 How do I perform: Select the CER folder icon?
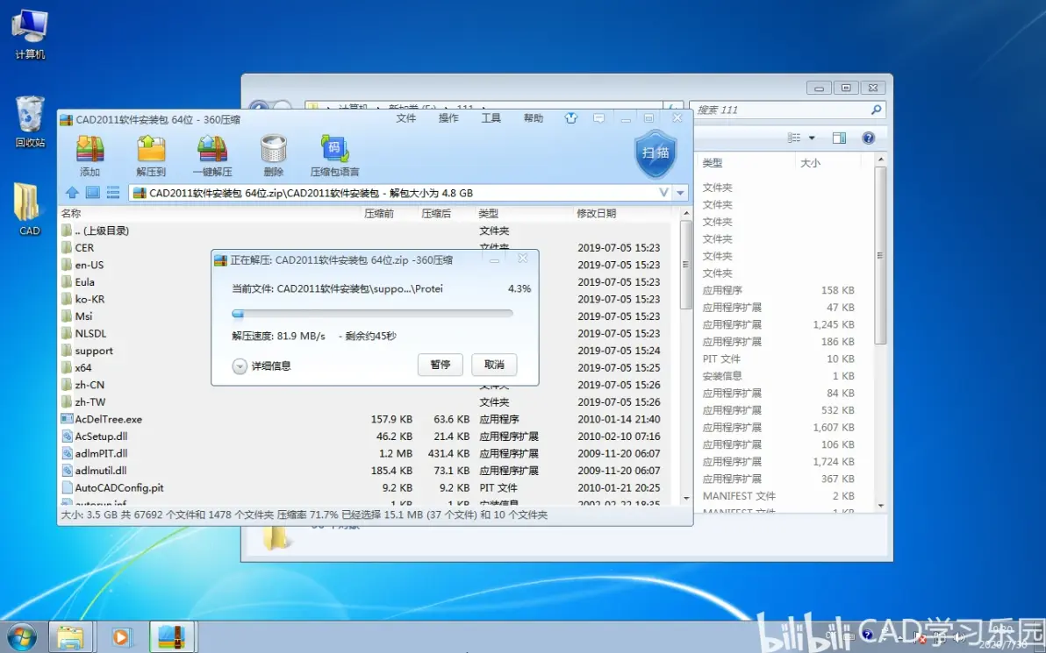(x=67, y=247)
